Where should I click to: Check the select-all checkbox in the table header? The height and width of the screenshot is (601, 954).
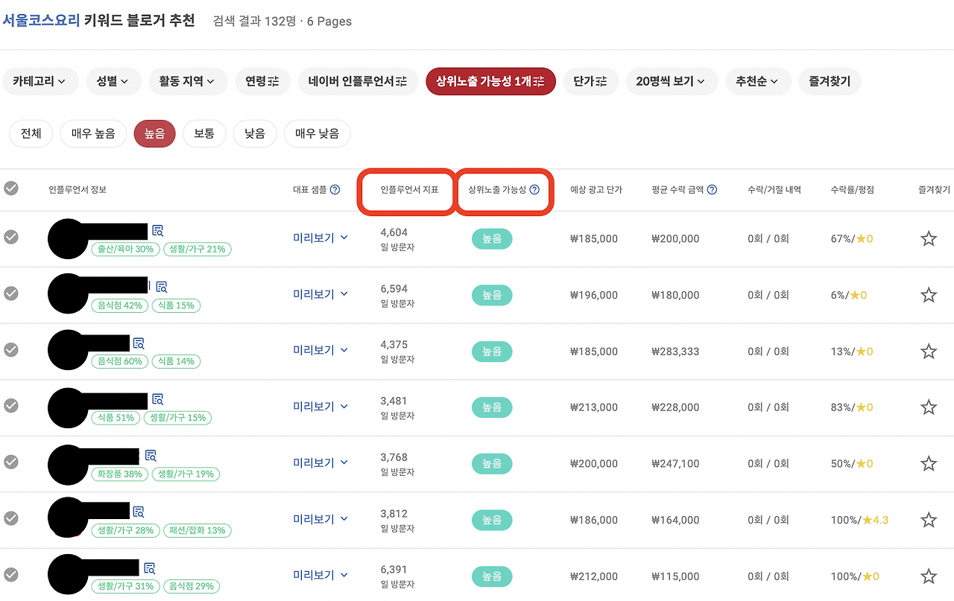click(10, 188)
